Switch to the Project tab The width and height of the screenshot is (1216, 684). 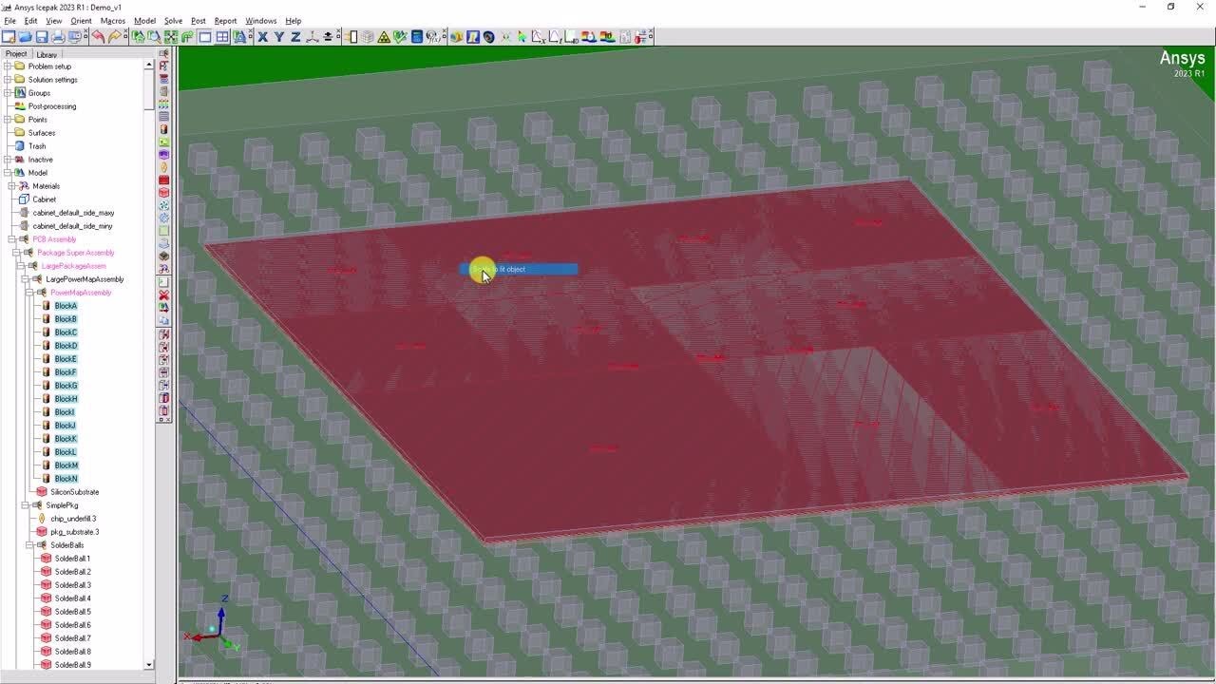(x=16, y=54)
